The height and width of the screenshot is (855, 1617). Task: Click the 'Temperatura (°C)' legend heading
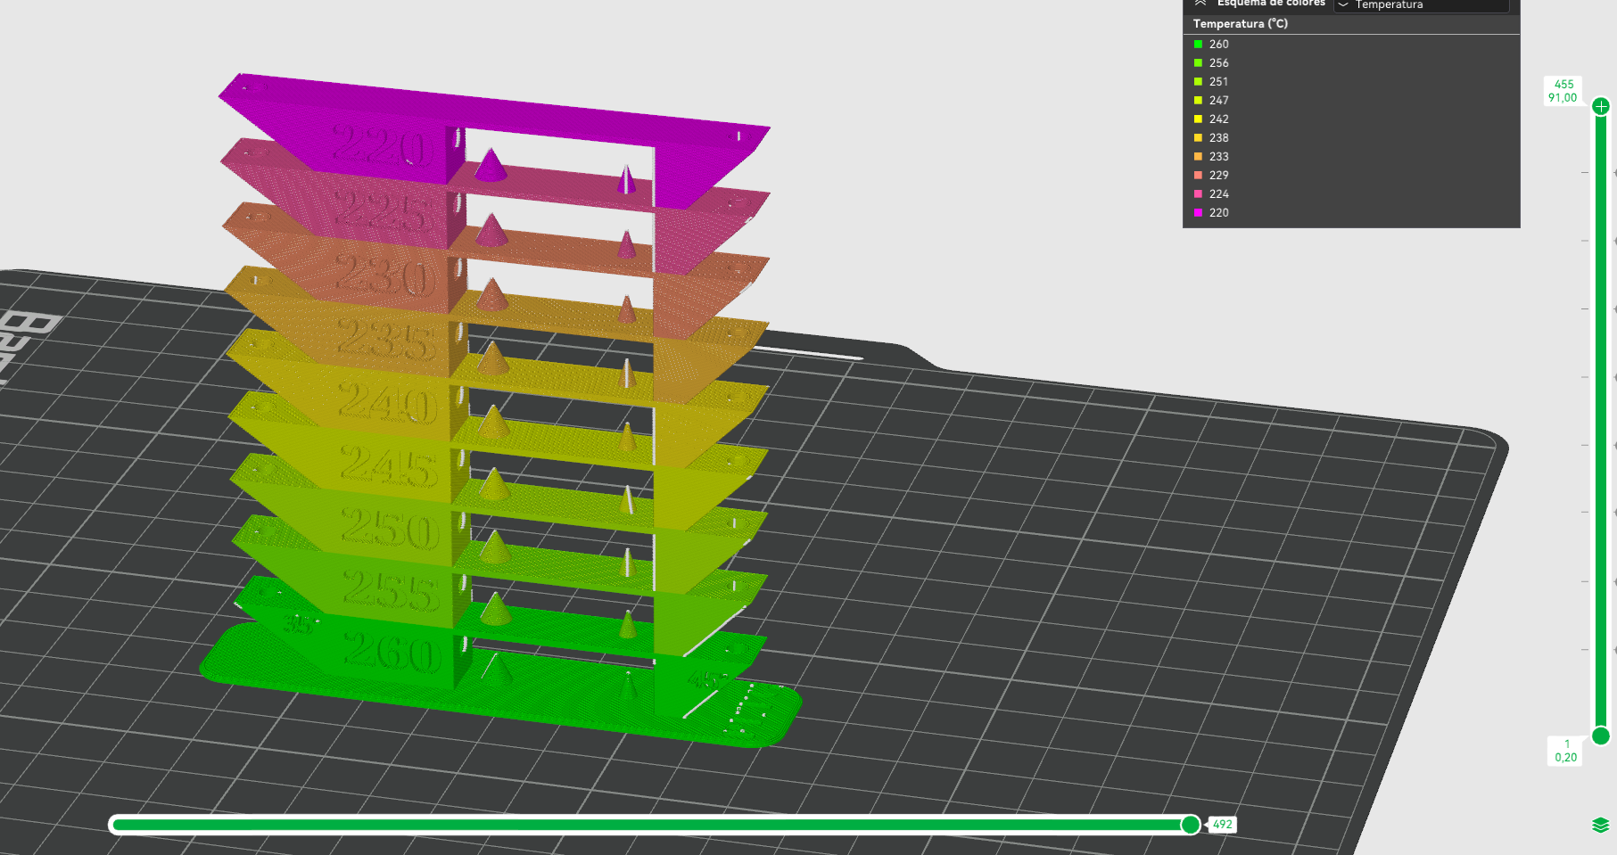click(x=1241, y=23)
